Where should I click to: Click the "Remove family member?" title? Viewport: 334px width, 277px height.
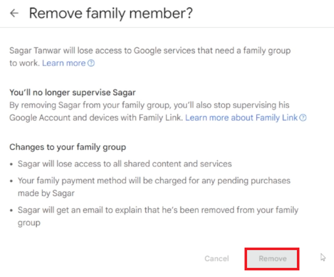[x=111, y=13]
